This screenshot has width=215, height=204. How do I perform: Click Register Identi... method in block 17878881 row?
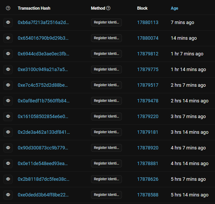pyautogui.click(x=106, y=164)
